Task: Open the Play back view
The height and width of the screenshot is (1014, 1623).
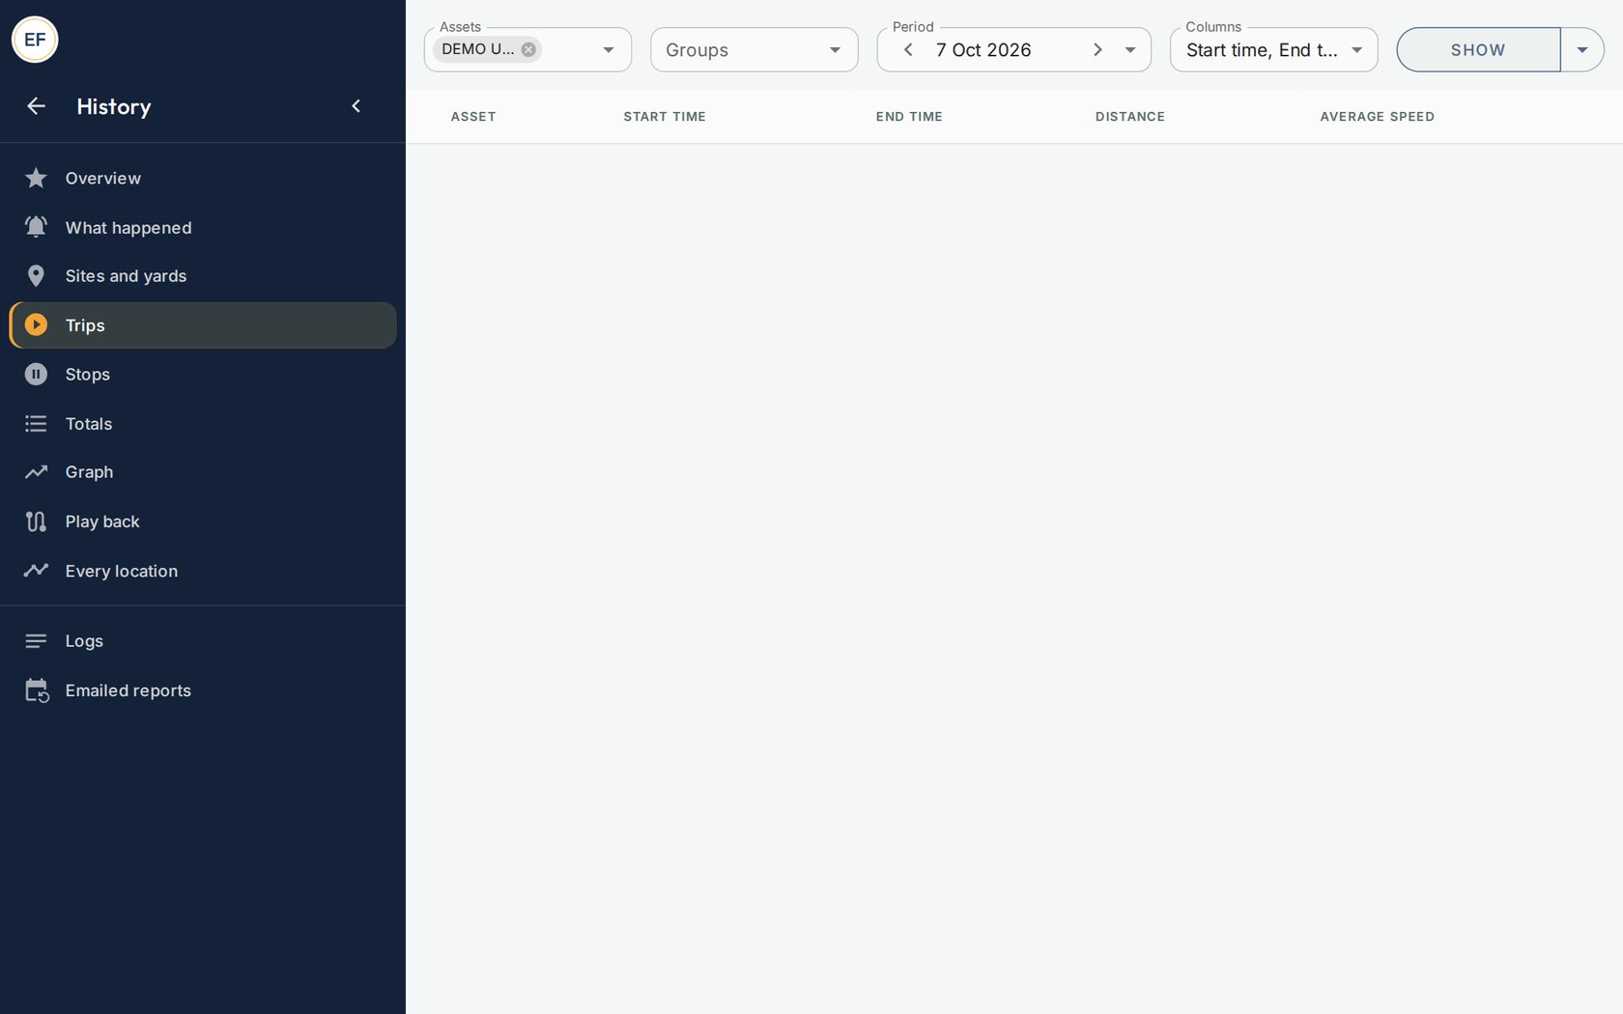Action: [x=203, y=521]
